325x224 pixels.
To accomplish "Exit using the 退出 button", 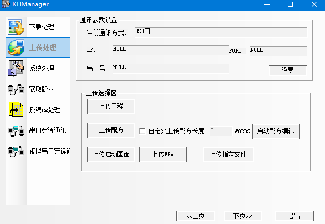I will point(293,216).
